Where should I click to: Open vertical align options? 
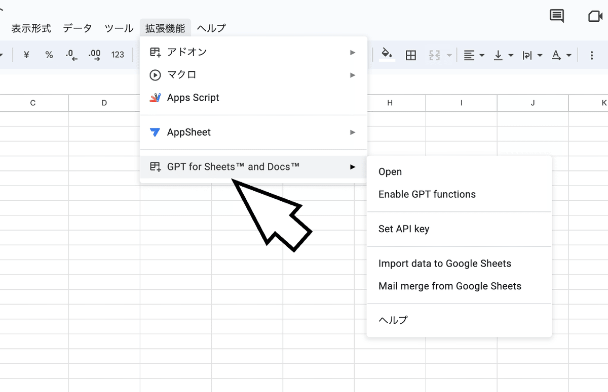tap(504, 55)
